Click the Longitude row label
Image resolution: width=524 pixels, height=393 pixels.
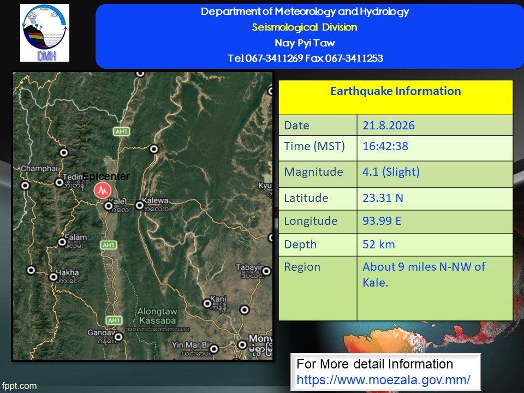[x=311, y=221]
